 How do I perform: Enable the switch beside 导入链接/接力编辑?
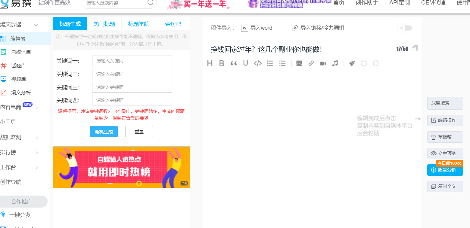tap(405, 28)
